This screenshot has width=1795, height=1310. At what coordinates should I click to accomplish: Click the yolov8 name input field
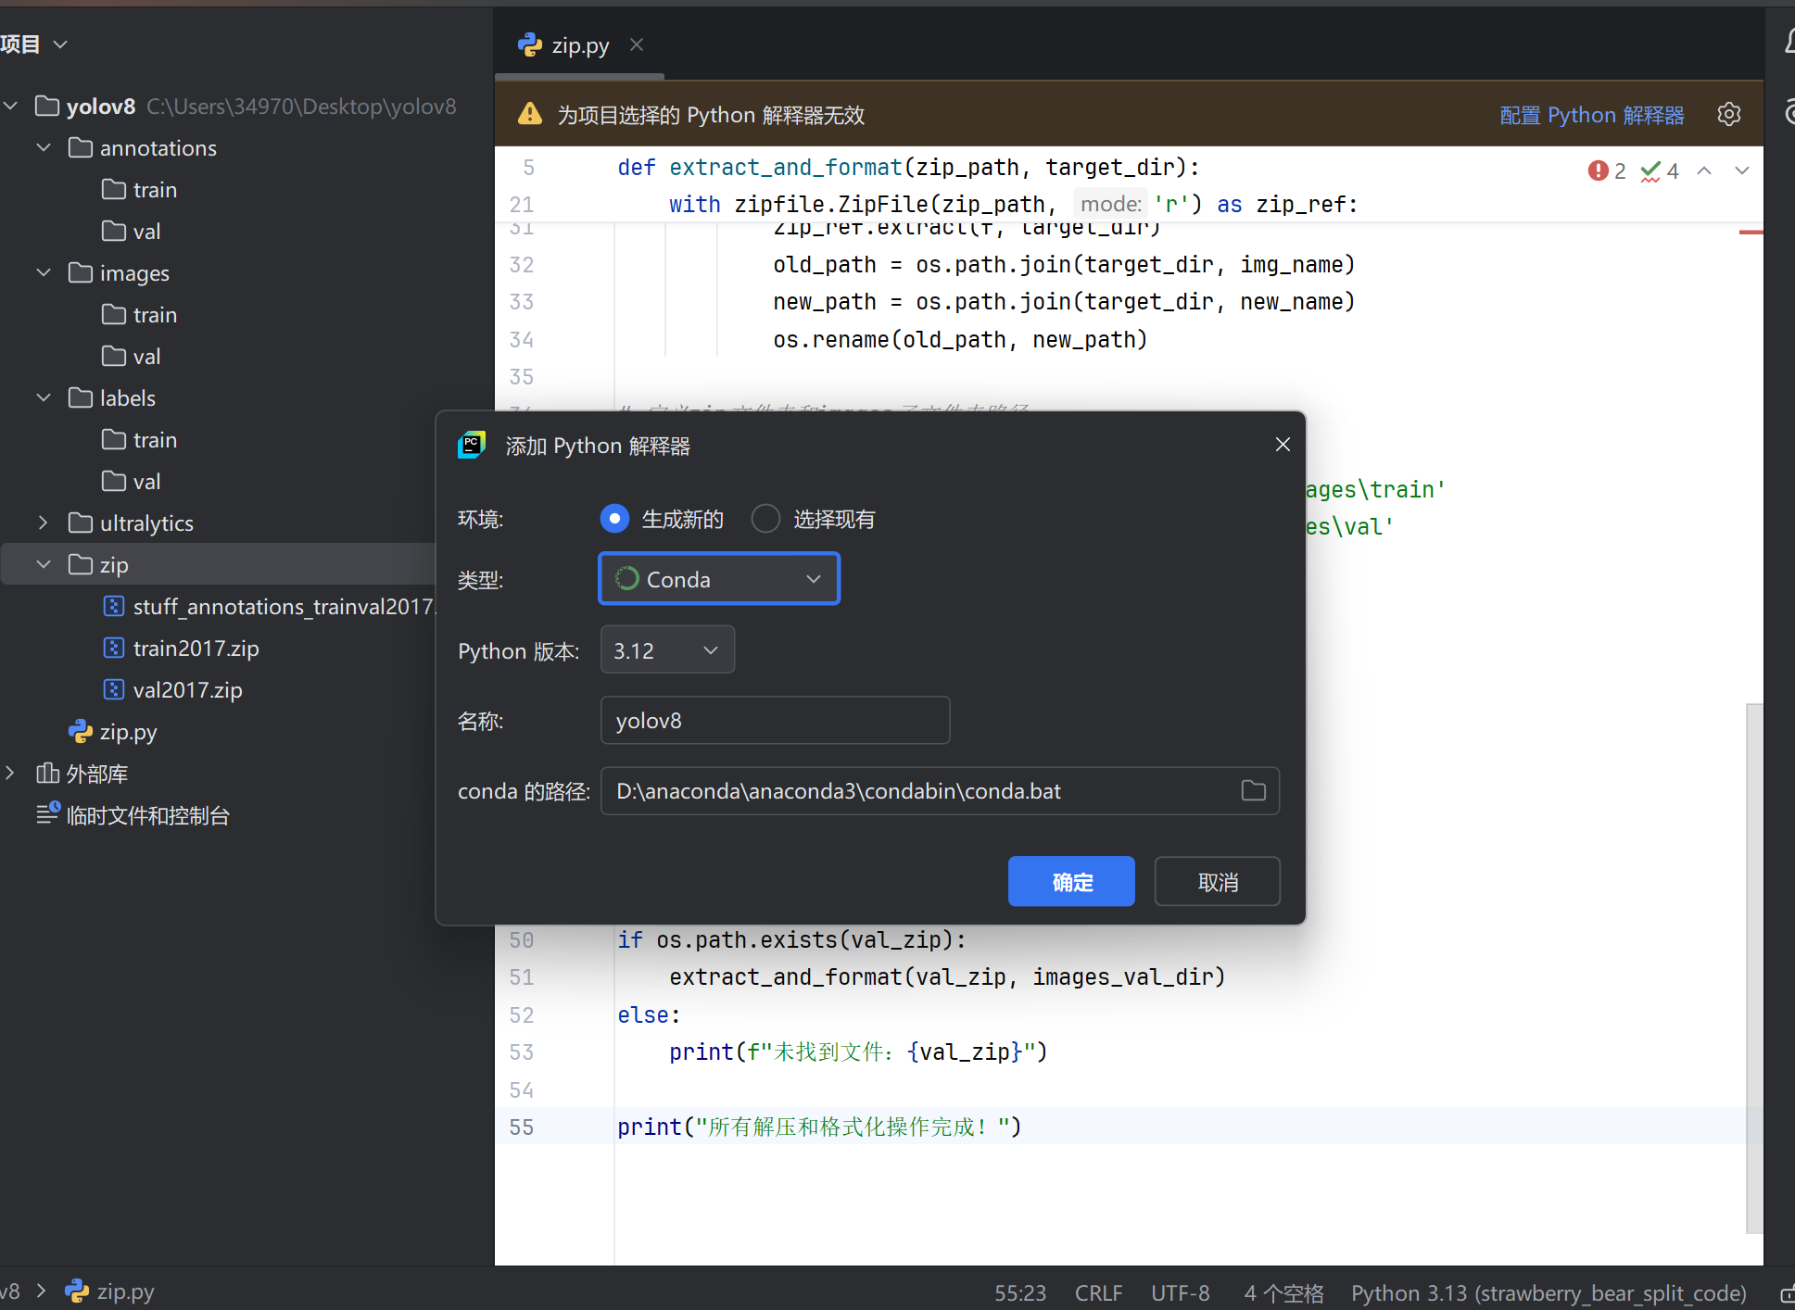(x=775, y=720)
